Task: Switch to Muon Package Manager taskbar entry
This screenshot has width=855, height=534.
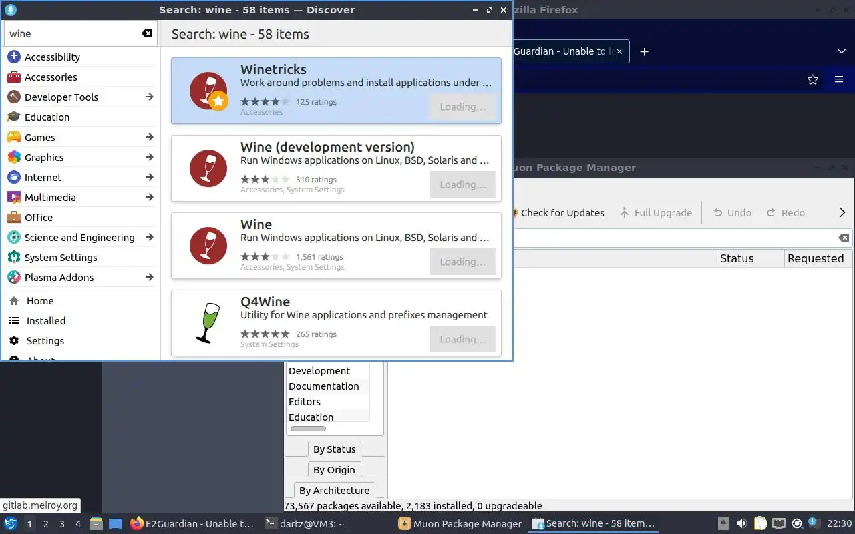Action: tap(460, 524)
